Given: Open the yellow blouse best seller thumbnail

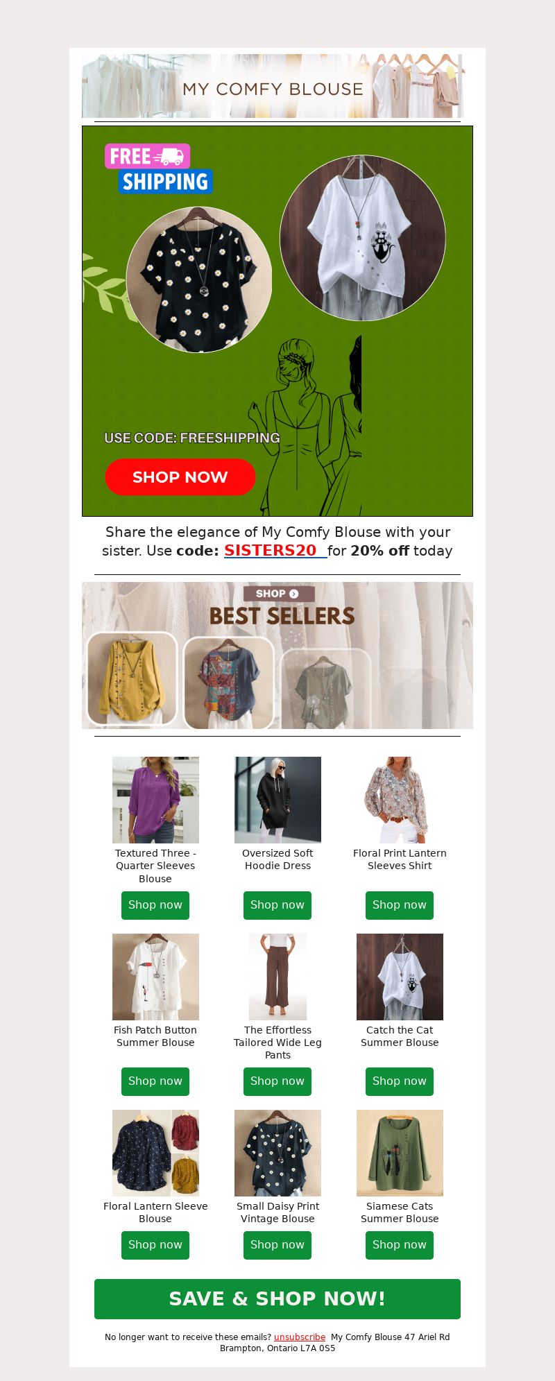Looking at the screenshot, I should pos(132,678).
